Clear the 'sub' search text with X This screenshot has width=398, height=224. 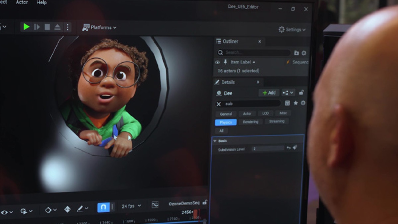coord(219,104)
